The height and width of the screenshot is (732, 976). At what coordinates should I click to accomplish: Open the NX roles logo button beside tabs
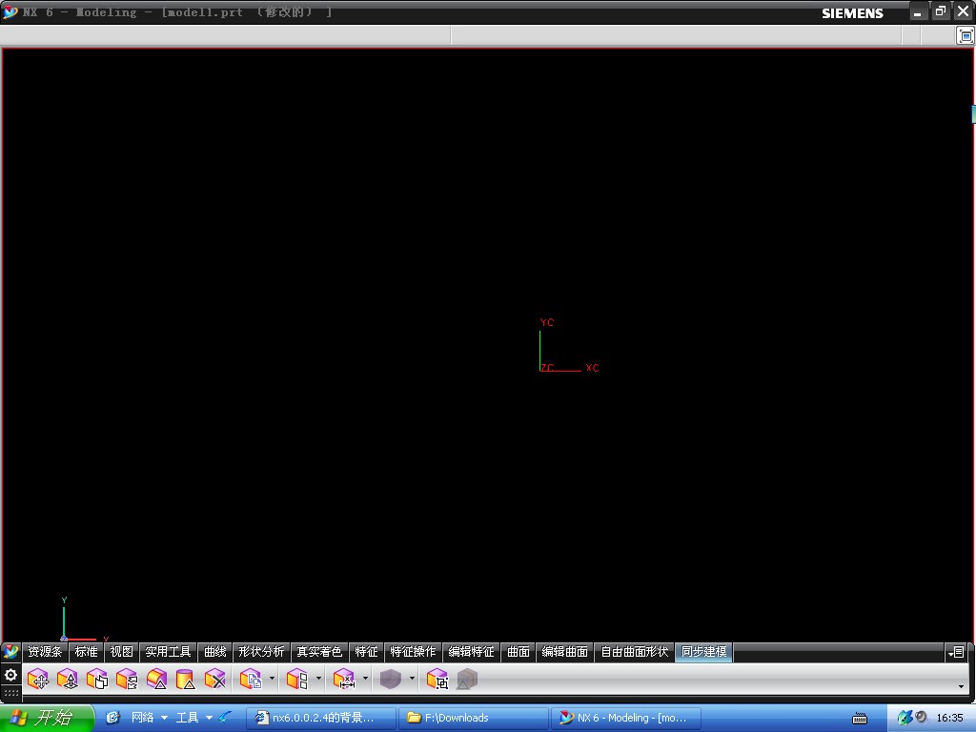pos(10,652)
